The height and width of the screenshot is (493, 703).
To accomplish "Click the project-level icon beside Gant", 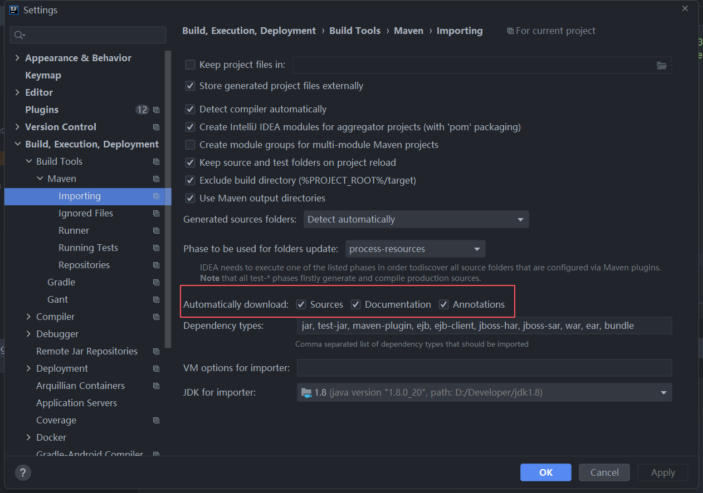I will coord(156,300).
